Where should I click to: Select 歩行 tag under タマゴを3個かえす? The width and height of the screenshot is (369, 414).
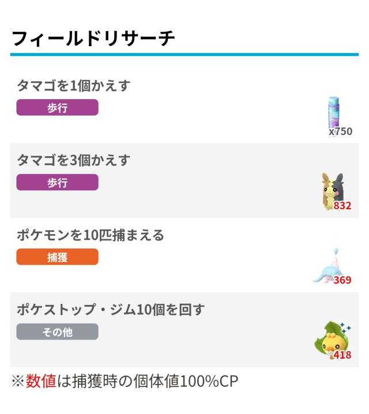click(57, 182)
